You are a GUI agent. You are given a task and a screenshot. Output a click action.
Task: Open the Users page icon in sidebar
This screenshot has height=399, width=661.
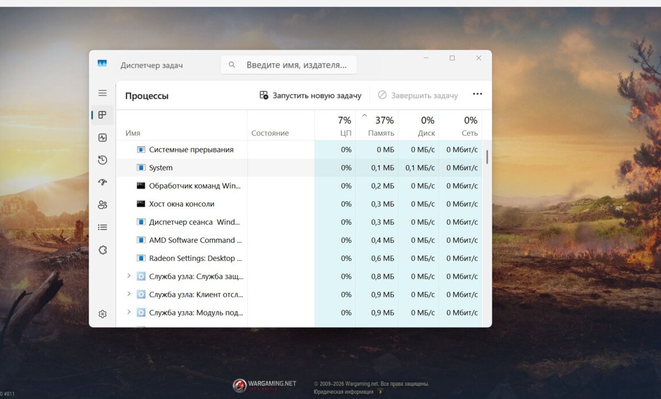[x=102, y=205]
